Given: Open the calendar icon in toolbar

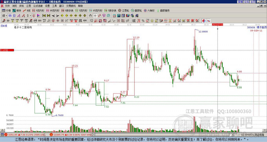Looking at the screenshot, I should (114, 16).
